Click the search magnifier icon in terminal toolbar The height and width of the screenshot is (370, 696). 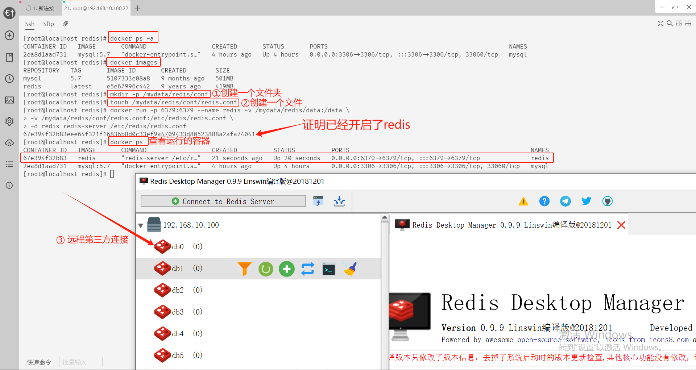tap(670, 24)
